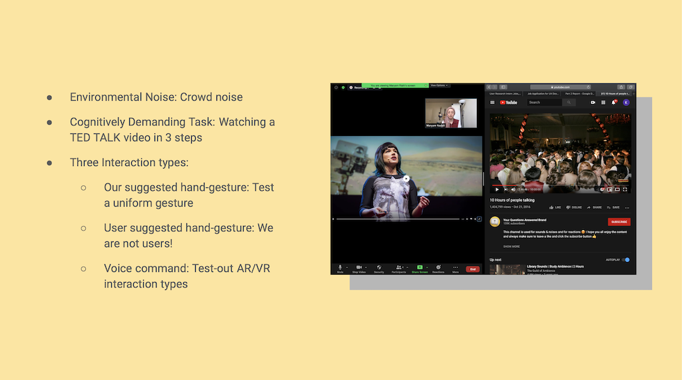Open the Zoom More options menu

click(x=456, y=267)
